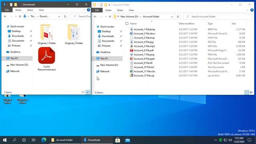
Task: Open Quick Access Toolbar dropdown in Account Folder
Action: click(x=109, y=5)
